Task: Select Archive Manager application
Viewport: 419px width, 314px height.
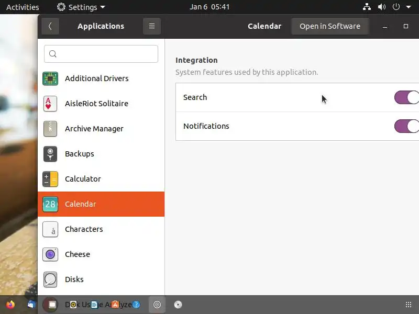Action: 101,129
